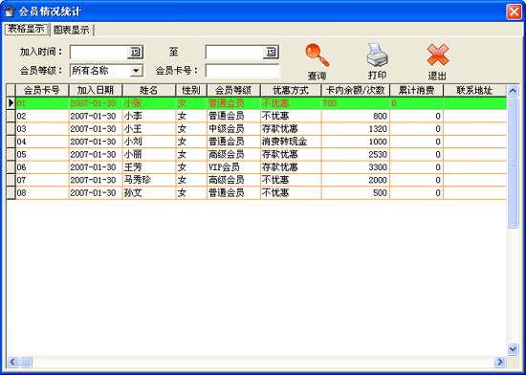Click the 退出 red X icon
The width and height of the screenshot is (526, 375).
[x=438, y=55]
